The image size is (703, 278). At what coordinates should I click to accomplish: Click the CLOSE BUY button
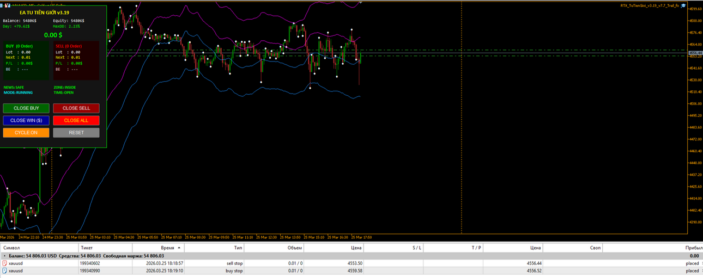pos(26,108)
